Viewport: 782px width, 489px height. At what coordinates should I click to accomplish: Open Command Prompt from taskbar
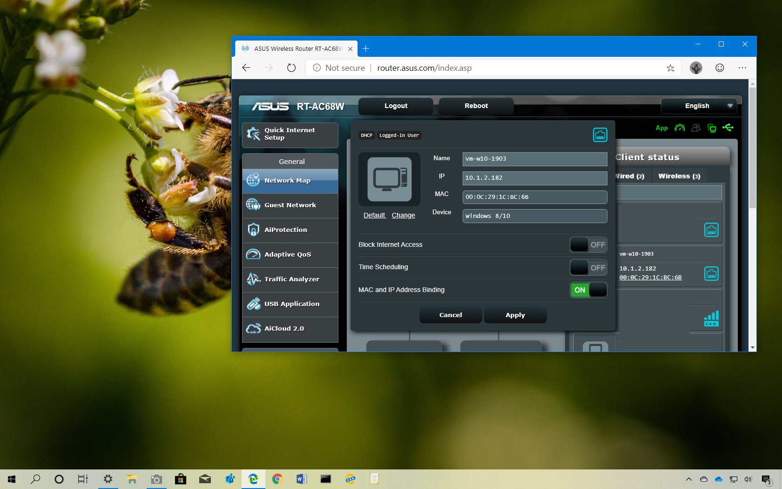[326, 479]
